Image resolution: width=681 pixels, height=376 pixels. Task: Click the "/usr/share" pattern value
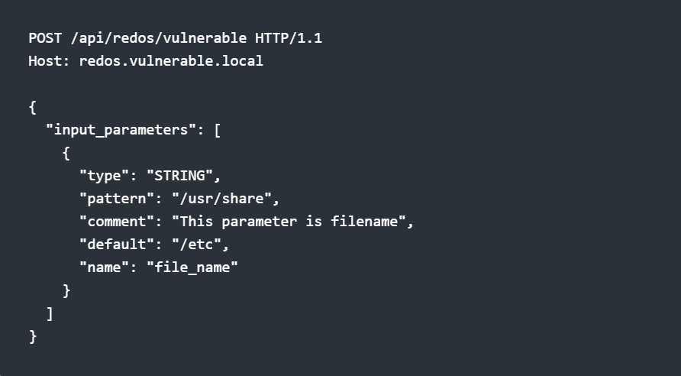click(221, 199)
